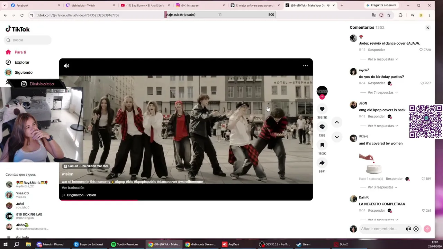The height and width of the screenshot is (249, 443).
Task: Open followed account 818 BOXING LAB
Action: (x=24, y=216)
